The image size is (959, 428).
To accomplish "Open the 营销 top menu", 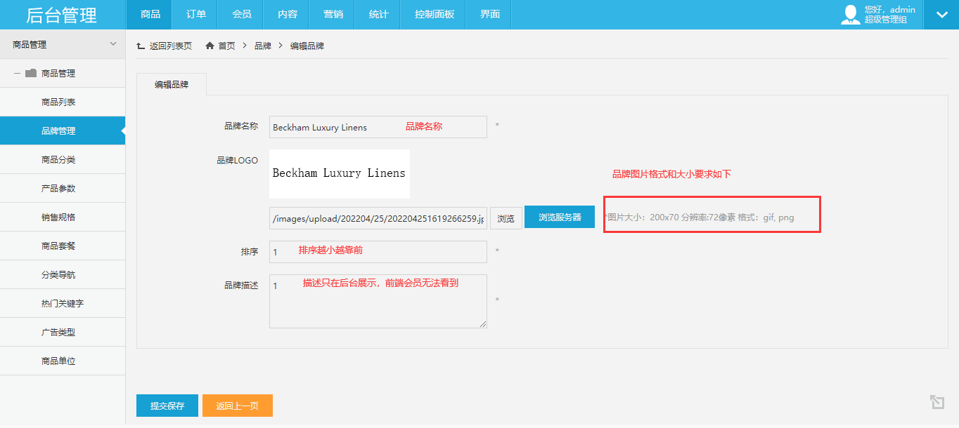I will pos(333,15).
